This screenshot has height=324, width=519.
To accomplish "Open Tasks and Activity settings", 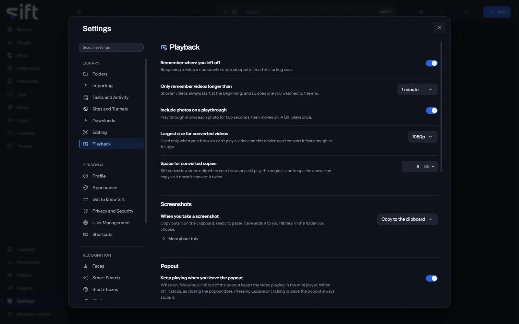I will click(111, 97).
